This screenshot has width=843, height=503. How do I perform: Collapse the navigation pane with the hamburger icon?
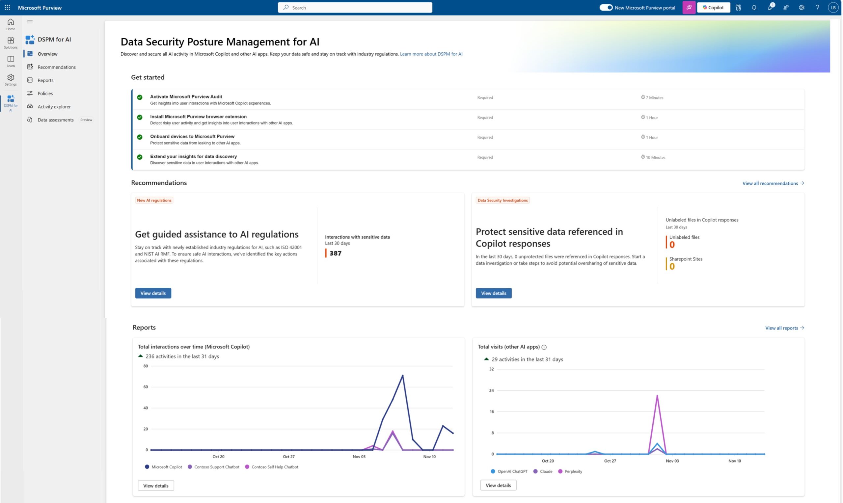tap(30, 21)
